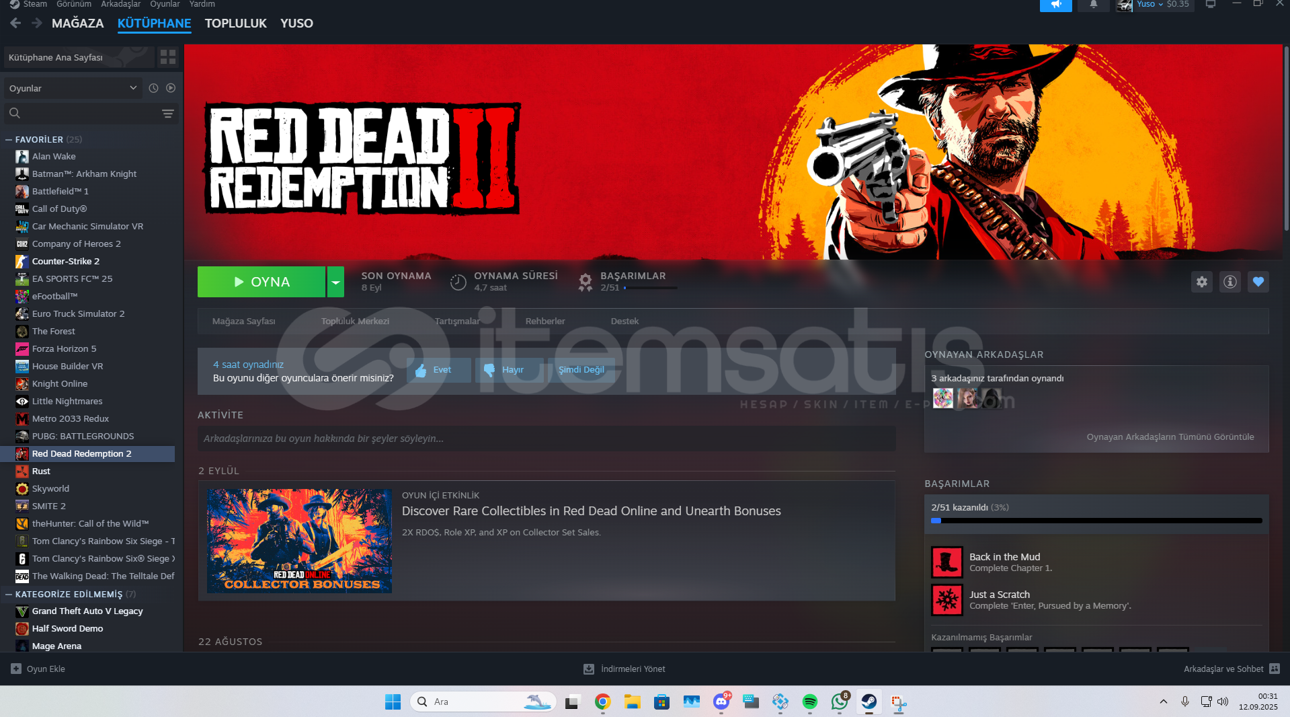
Task: Click the Hayır thumbs-down button
Action: pyautogui.click(x=510, y=370)
